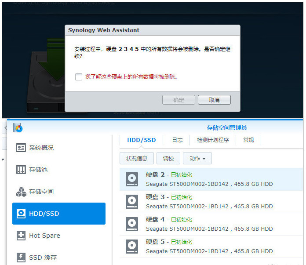Click the Synology Web Assistant dialog title

pos(104,30)
